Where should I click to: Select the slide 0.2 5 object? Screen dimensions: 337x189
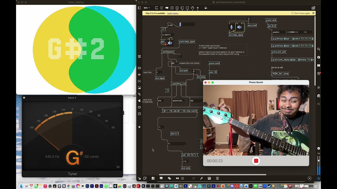[175, 134]
